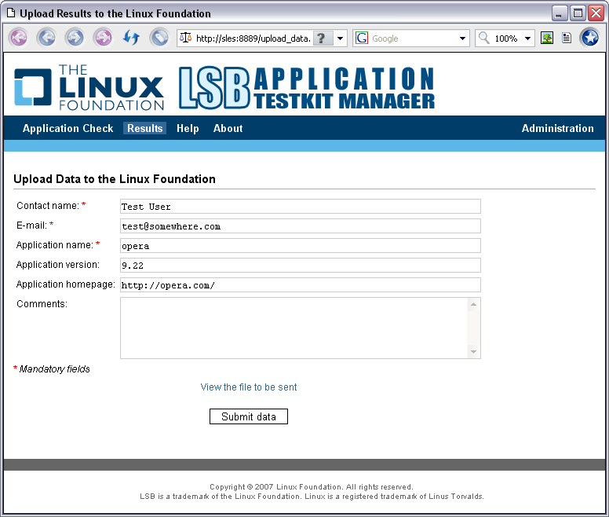Click the 'Contact name:' label

point(48,206)
